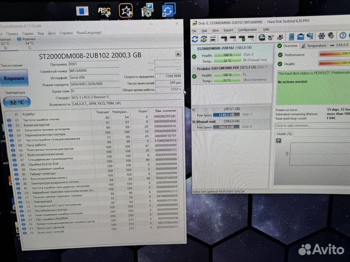Click the 32 °C temperature button in CrystalDiskInfo
The image size is (350, 262).
[17, 102]
